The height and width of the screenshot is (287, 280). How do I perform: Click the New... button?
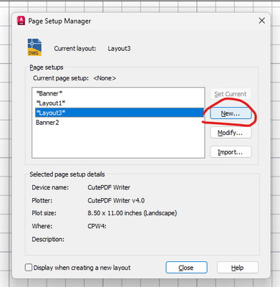tap(231, 113)
